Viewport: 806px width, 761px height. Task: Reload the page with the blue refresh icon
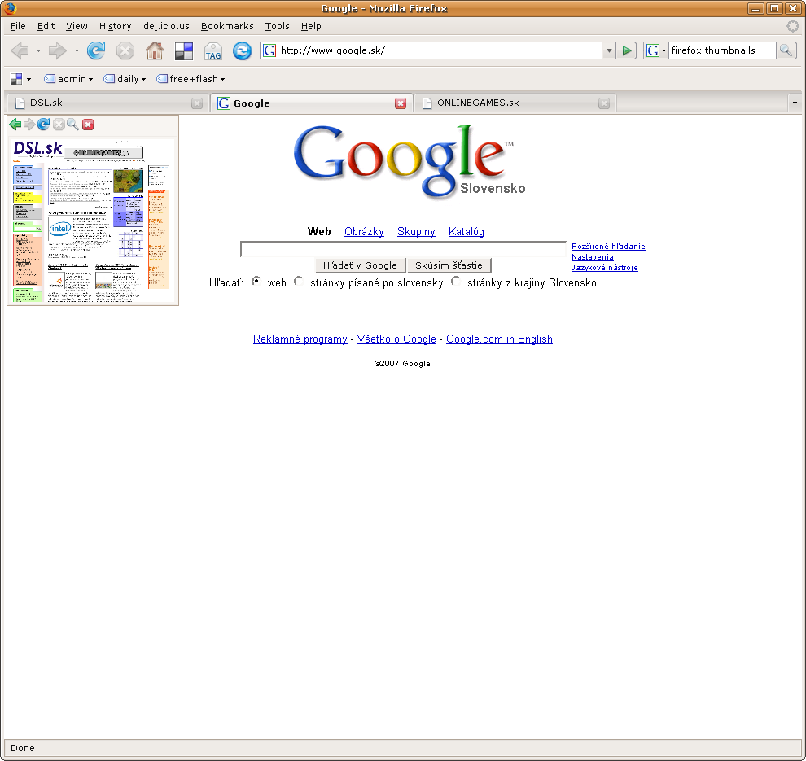click(x=96, y=50)
